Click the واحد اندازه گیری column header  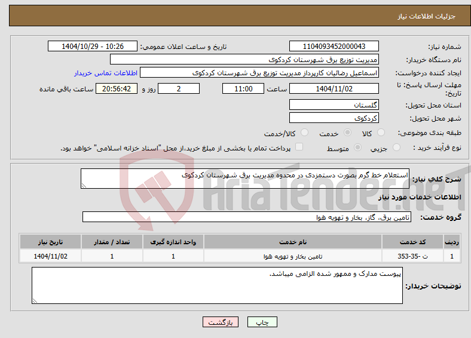(173, 242)
